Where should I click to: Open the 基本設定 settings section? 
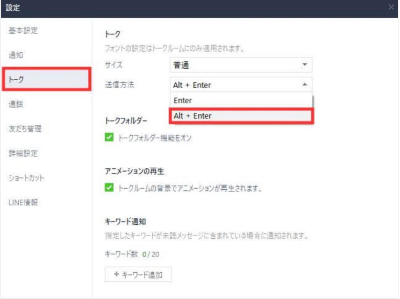click(23, 31)
